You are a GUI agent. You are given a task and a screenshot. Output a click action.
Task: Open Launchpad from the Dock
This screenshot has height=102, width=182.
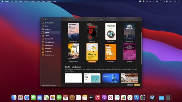click(20, 97)
